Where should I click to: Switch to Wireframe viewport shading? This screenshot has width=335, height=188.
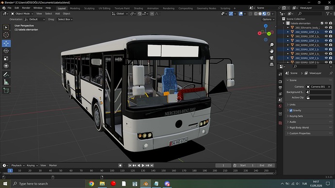[256, 14]
